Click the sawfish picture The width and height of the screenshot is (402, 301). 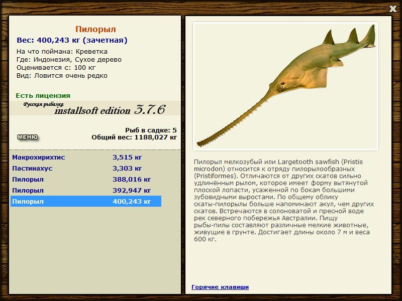coord(285,86)
